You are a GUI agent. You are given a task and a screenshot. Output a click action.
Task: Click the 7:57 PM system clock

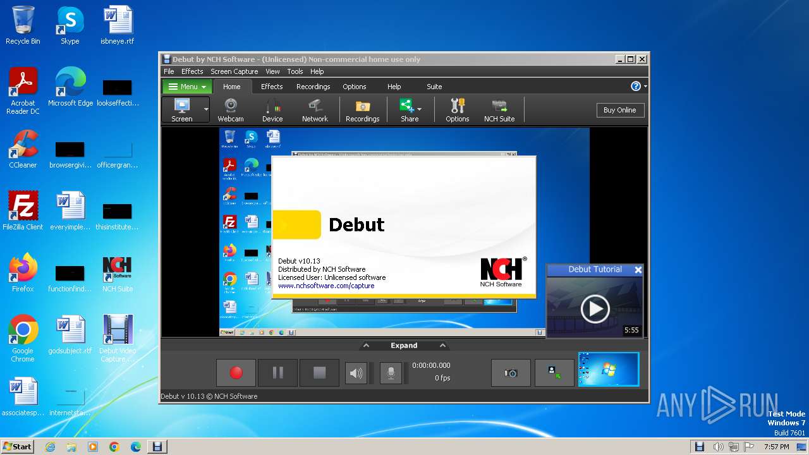pos(776,447)
